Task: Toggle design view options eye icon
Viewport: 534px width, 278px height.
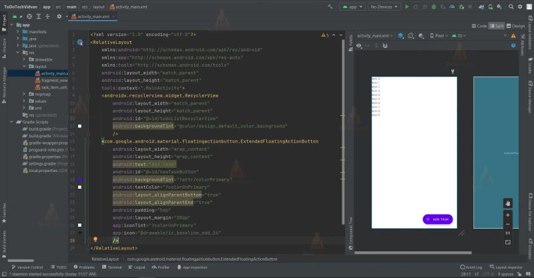Action: point(359,45)
